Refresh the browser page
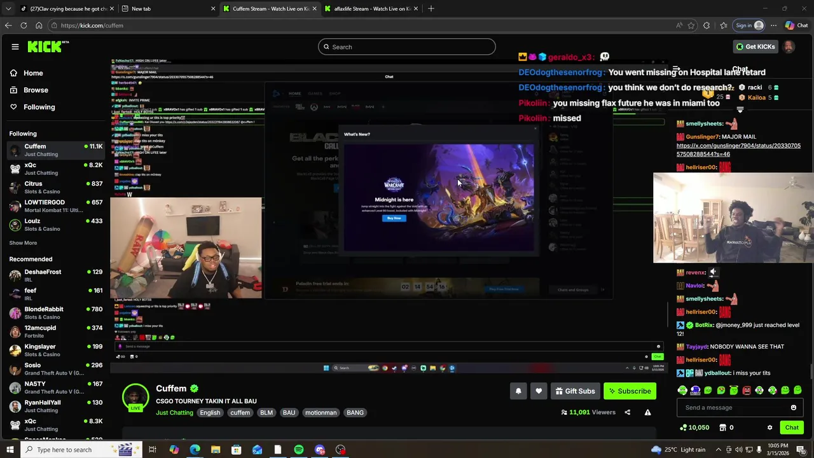Viewport: 814px width, 458px height. point(24,25)
